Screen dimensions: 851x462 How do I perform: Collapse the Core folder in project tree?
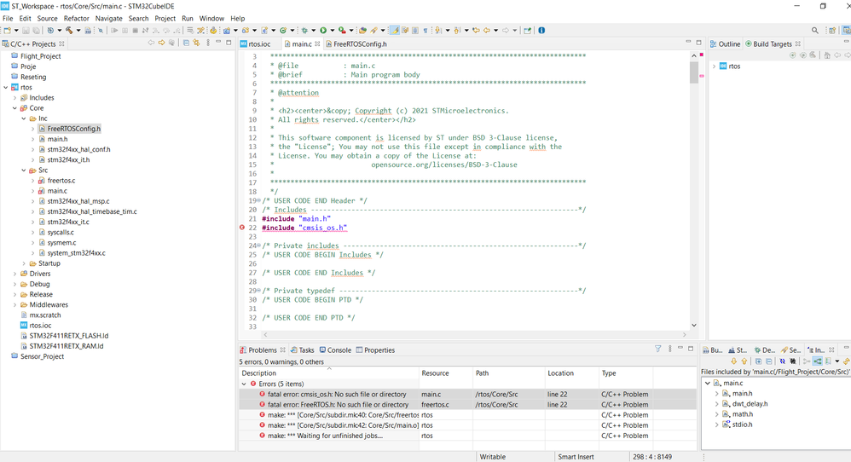[x=14, y=108]
